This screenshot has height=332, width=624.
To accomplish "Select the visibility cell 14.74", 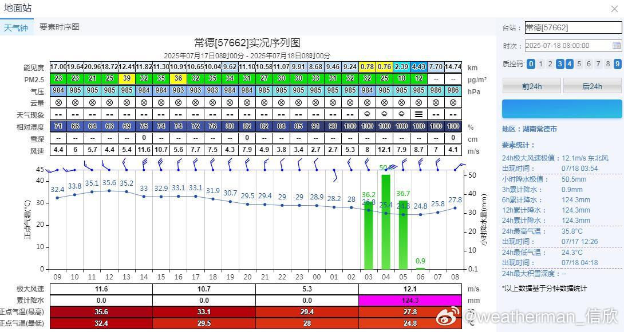I will click(453, 67).
